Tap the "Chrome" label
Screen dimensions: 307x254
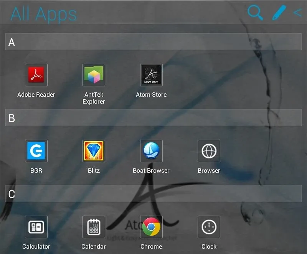tap(151, 247)
